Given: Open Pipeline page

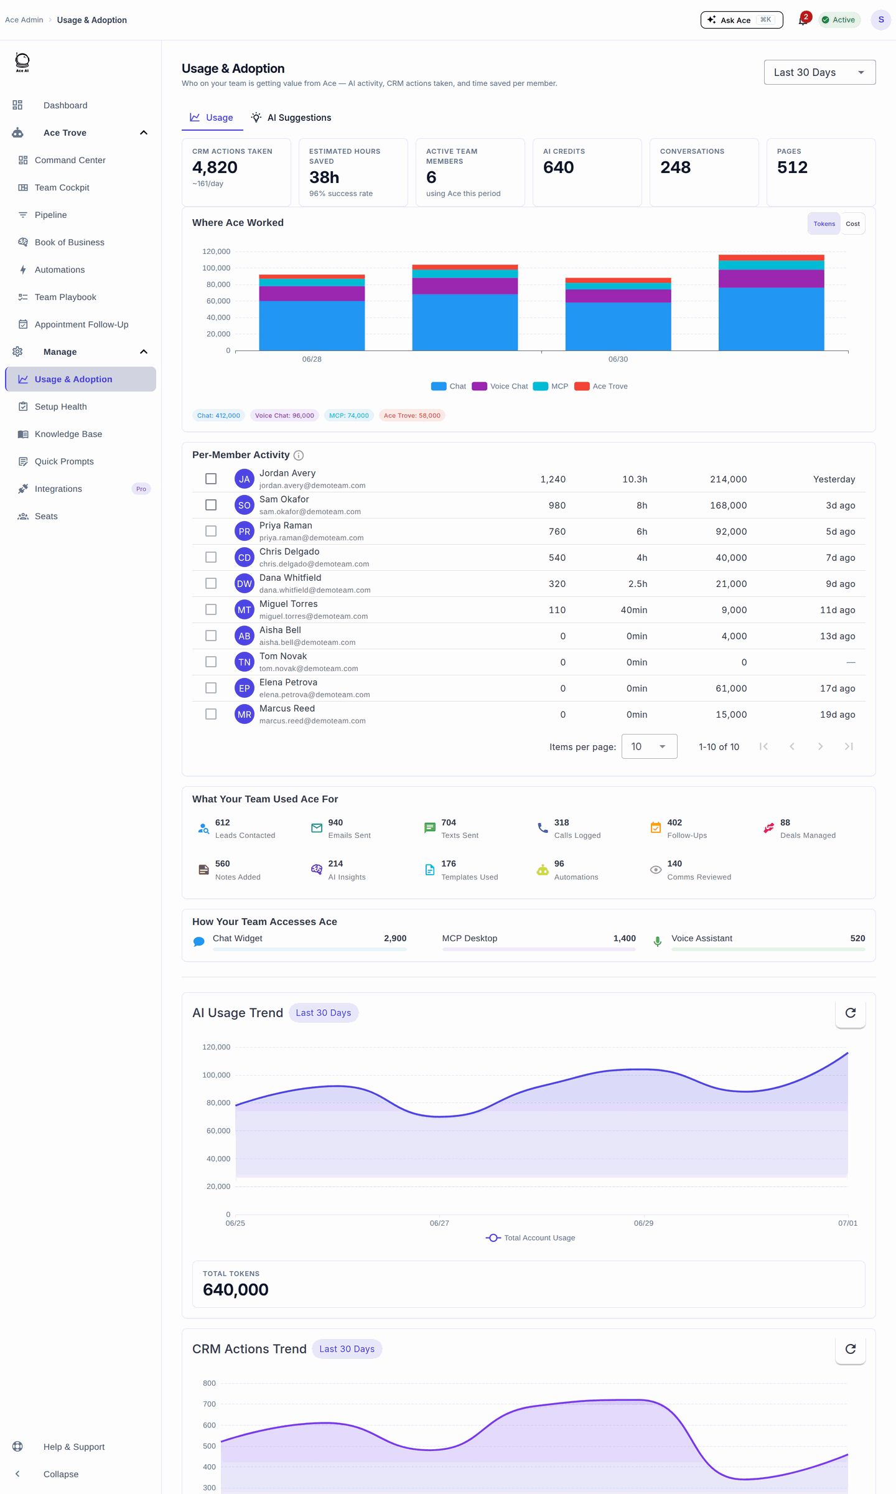Looking at the screenshot, I should point(81,215).
